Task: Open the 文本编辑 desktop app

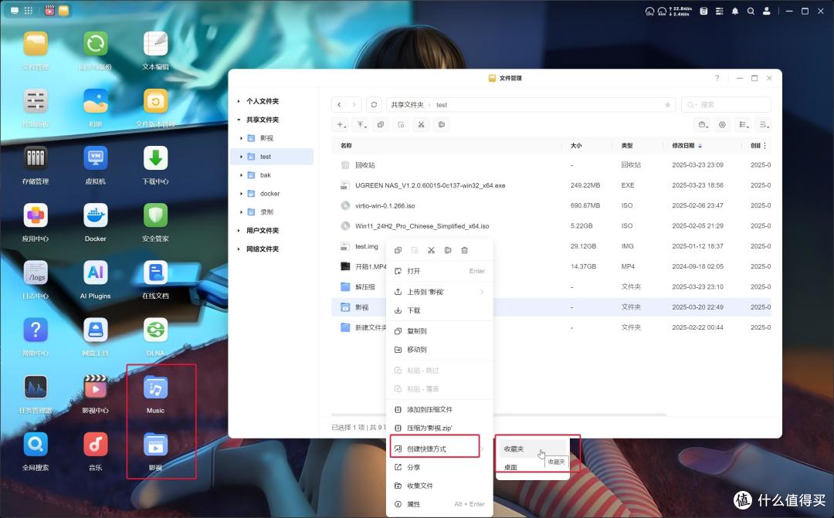Action: 155,43
